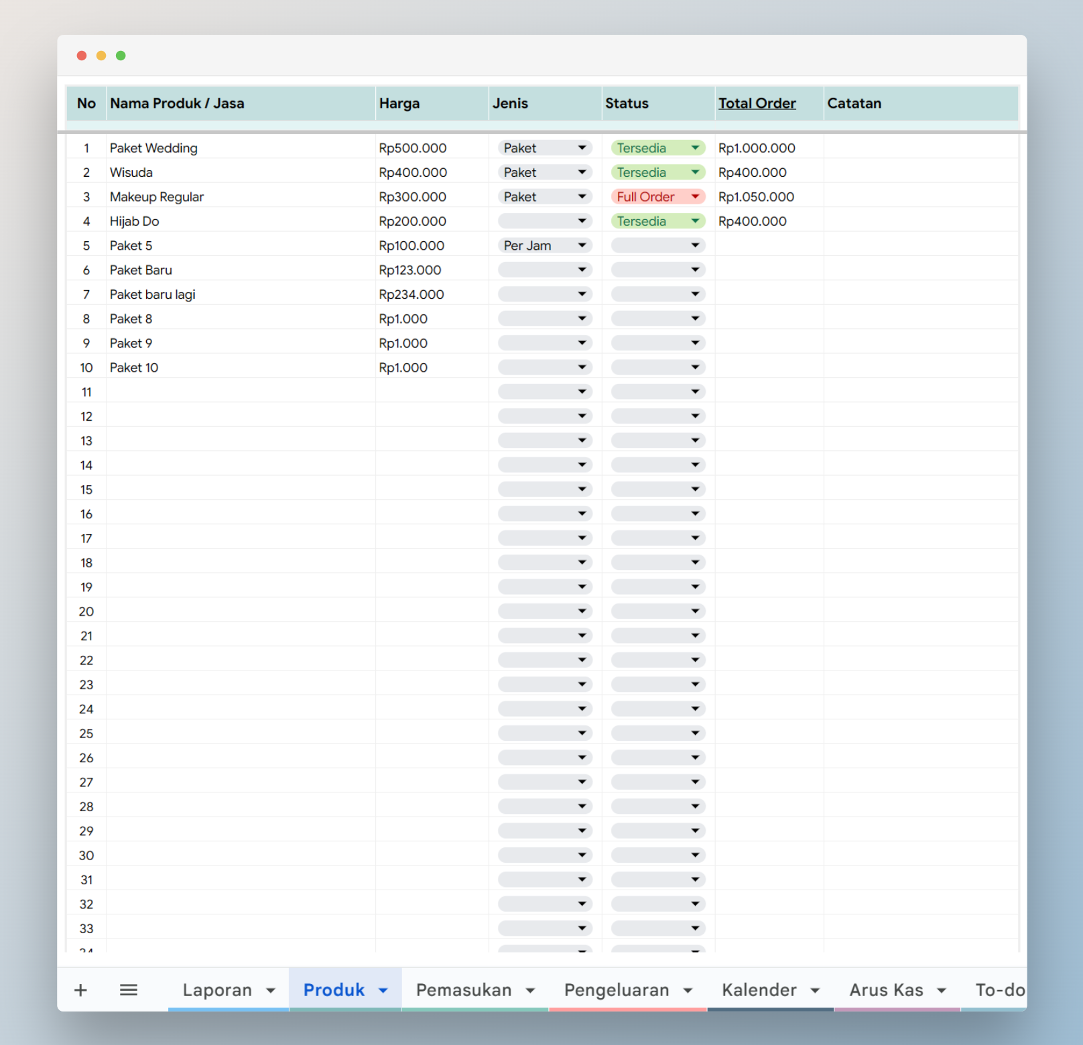Select the Wisuda name cell
This screenshot has height=1045, width=1083.
coord(241,172)
